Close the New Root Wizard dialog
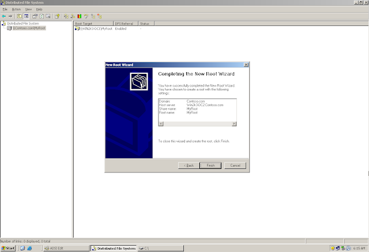Image resolution: width=369 pixels, height=252 pixels. coord(246,65)
